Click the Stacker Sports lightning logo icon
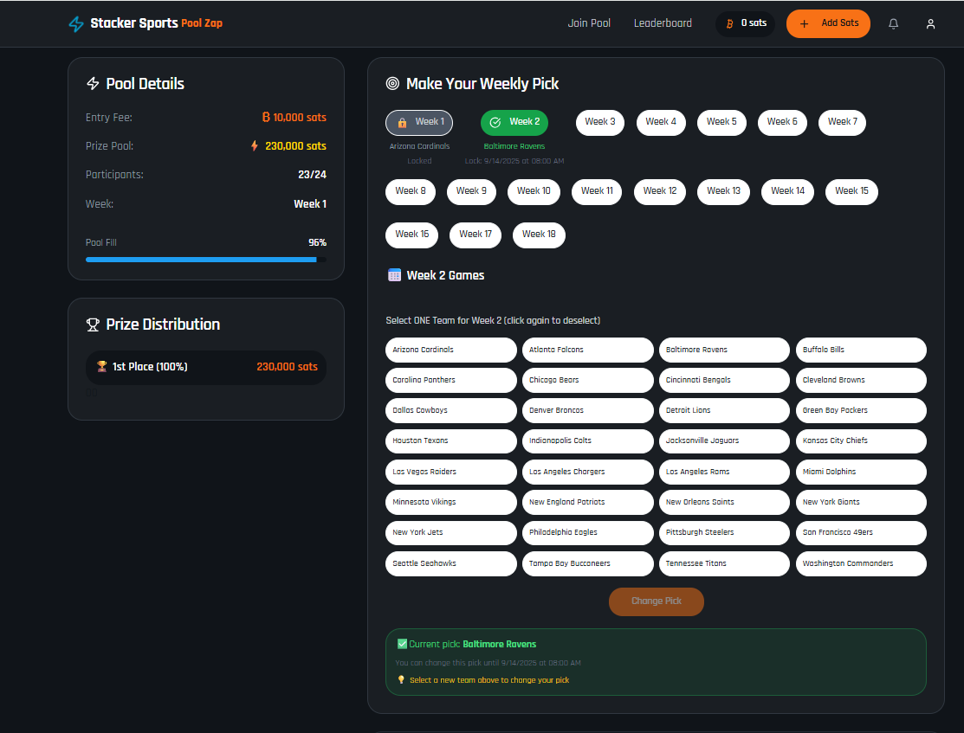Viewport: 964px width, 733px height. click(76, 24)
